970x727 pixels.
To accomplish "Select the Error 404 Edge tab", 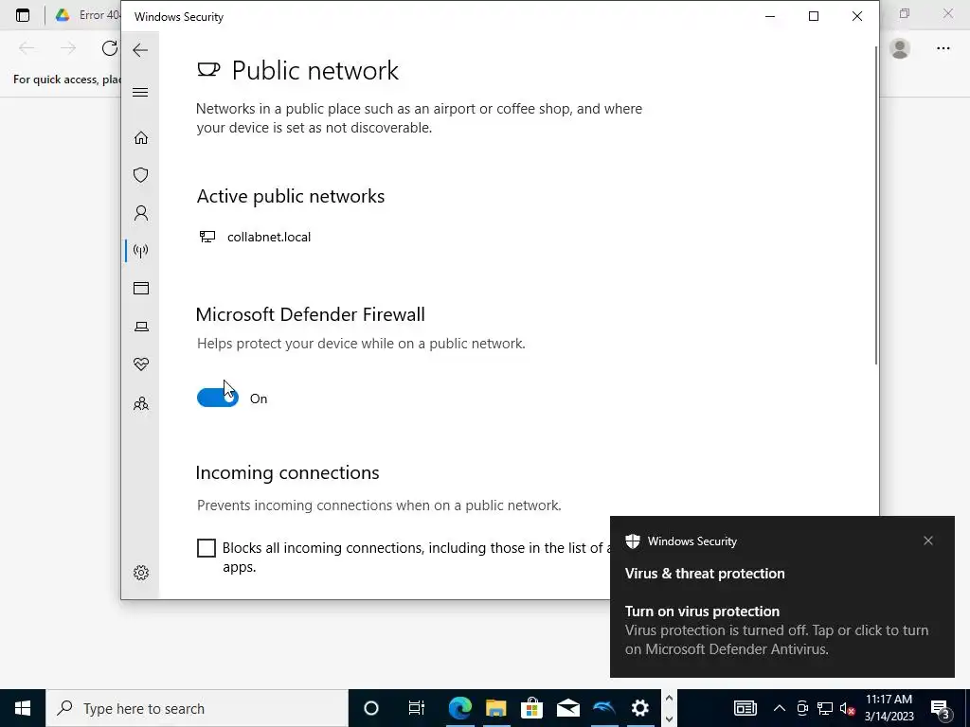I will (x=86, y=15).
